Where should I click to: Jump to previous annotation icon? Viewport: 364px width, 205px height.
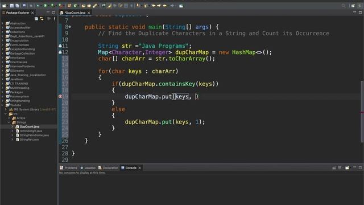tap(146, 6)
